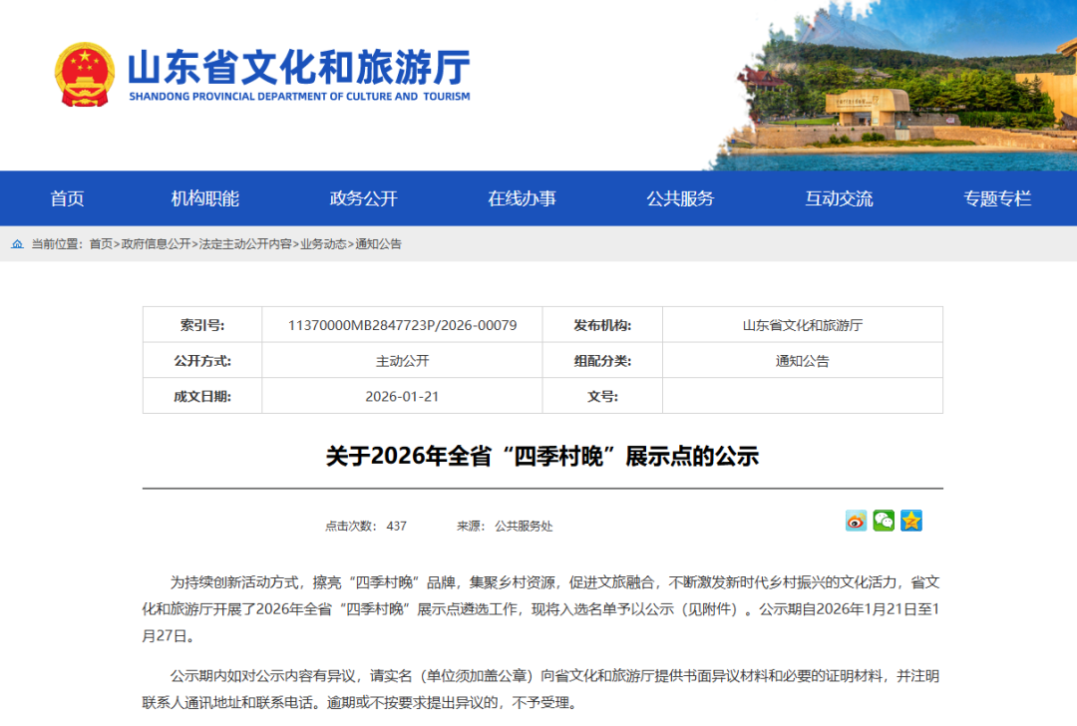Select 在线办事 in the navigation bar

[520, 198]
